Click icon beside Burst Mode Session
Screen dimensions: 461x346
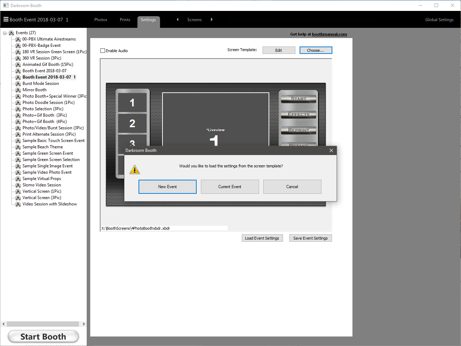click(18, 84)
